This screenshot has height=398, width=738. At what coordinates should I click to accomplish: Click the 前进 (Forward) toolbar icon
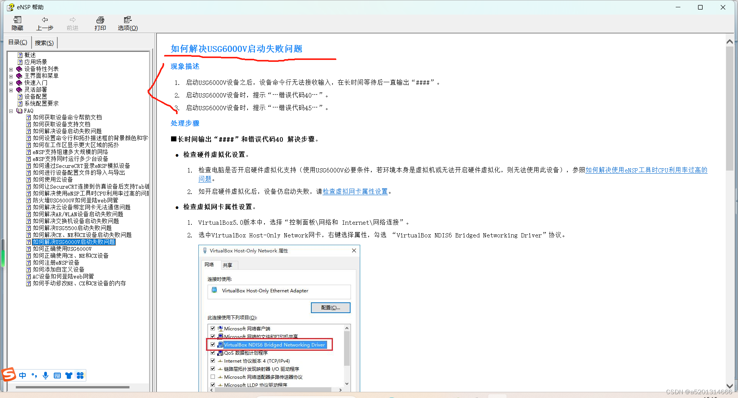(x=73, y=23)
